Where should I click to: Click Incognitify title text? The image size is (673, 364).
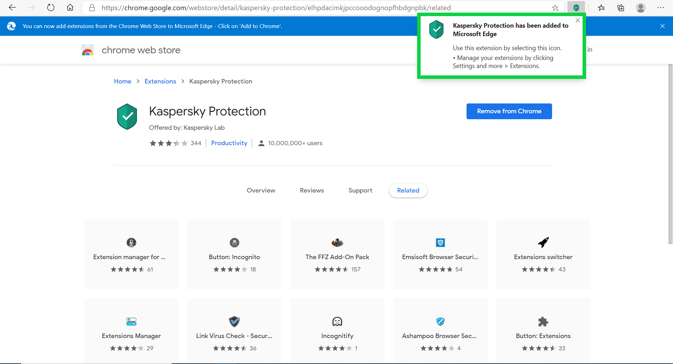337,336
